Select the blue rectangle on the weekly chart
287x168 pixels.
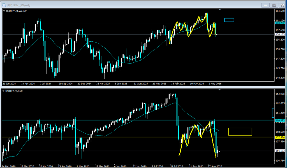pos(229,20)
